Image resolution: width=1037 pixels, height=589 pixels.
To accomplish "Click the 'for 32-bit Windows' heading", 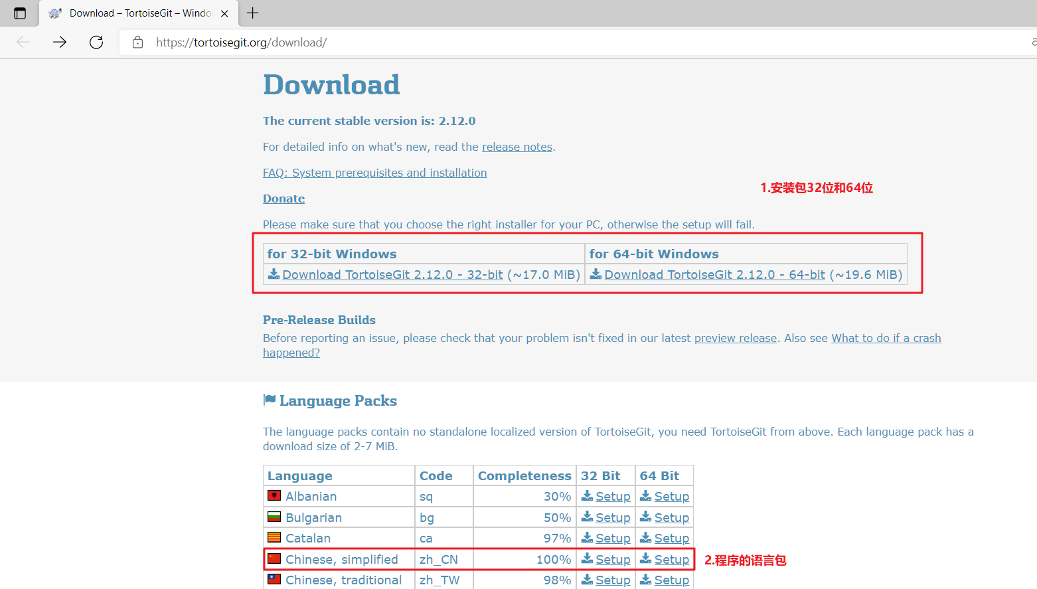I will 332,254.
